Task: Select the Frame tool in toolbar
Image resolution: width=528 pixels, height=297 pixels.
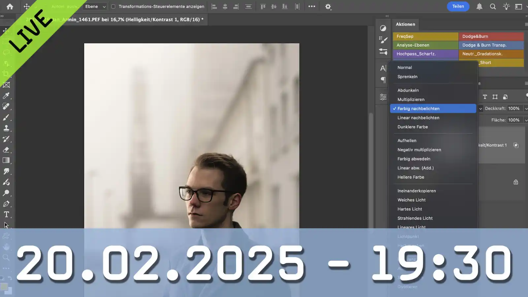Action: [6, 85]
